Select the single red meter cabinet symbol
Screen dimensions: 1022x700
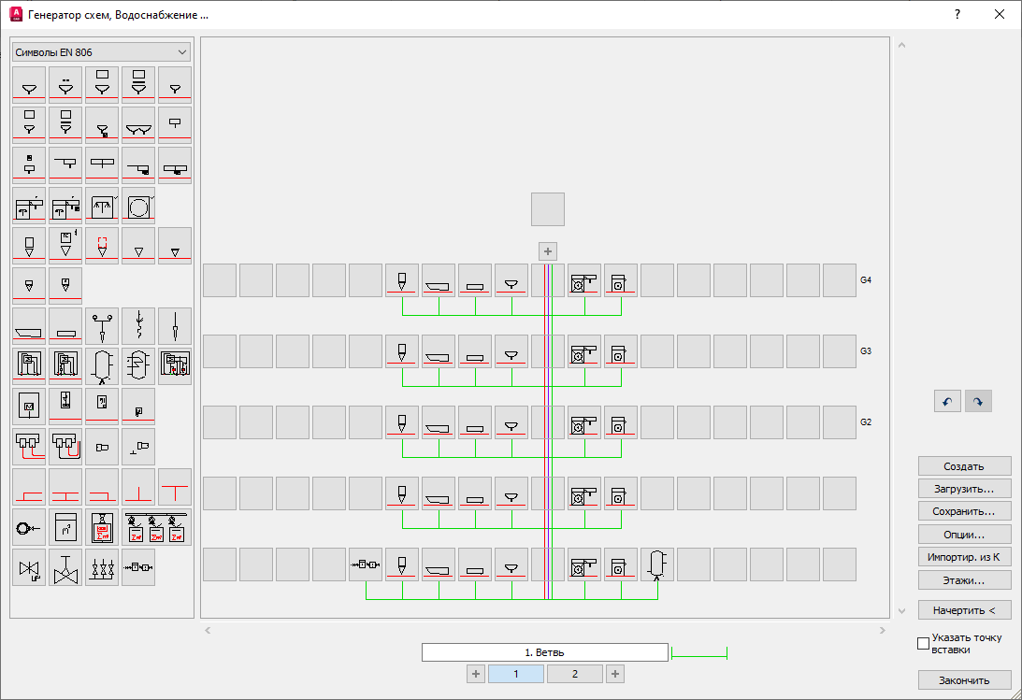point(102,527)
